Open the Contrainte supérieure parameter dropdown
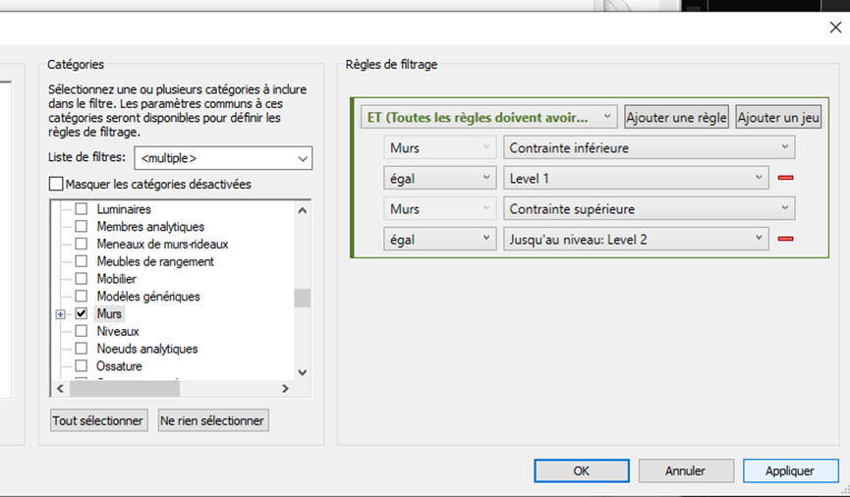This screenshot has height=497, width=850. tap(784, 209)
